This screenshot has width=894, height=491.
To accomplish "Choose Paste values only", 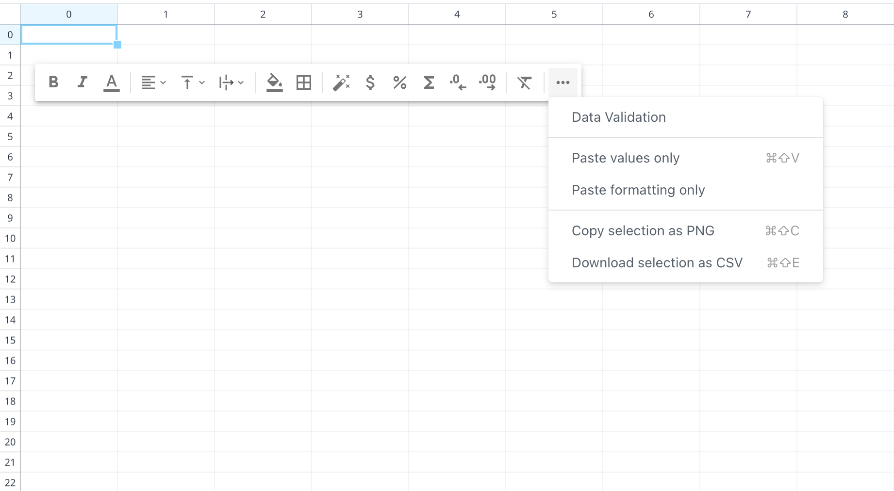I will pos(625,158).
